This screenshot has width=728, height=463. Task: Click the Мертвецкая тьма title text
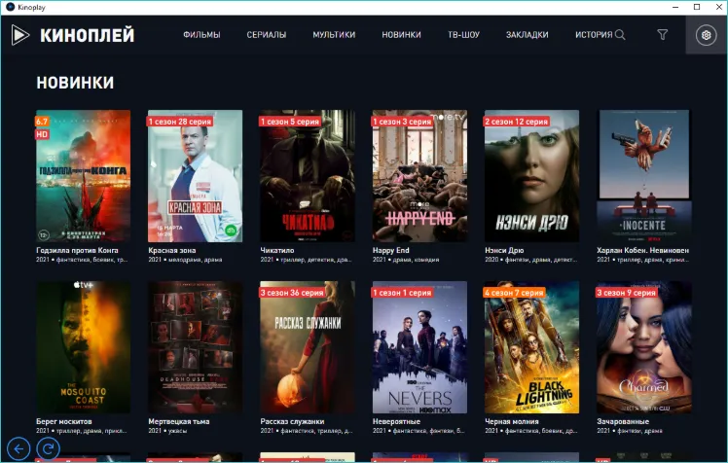(x=179, y=422)
